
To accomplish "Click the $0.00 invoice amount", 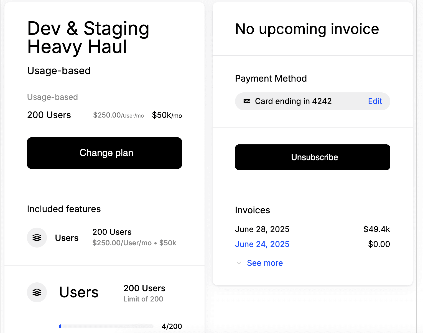I will click(379, 244).
